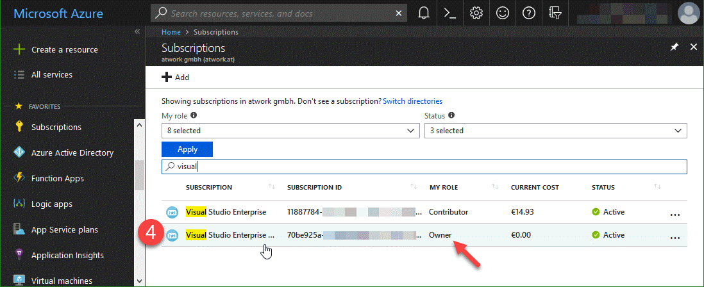Click the info icon next to My role
This screenshot has width=704, height=287.
[194, 115]
